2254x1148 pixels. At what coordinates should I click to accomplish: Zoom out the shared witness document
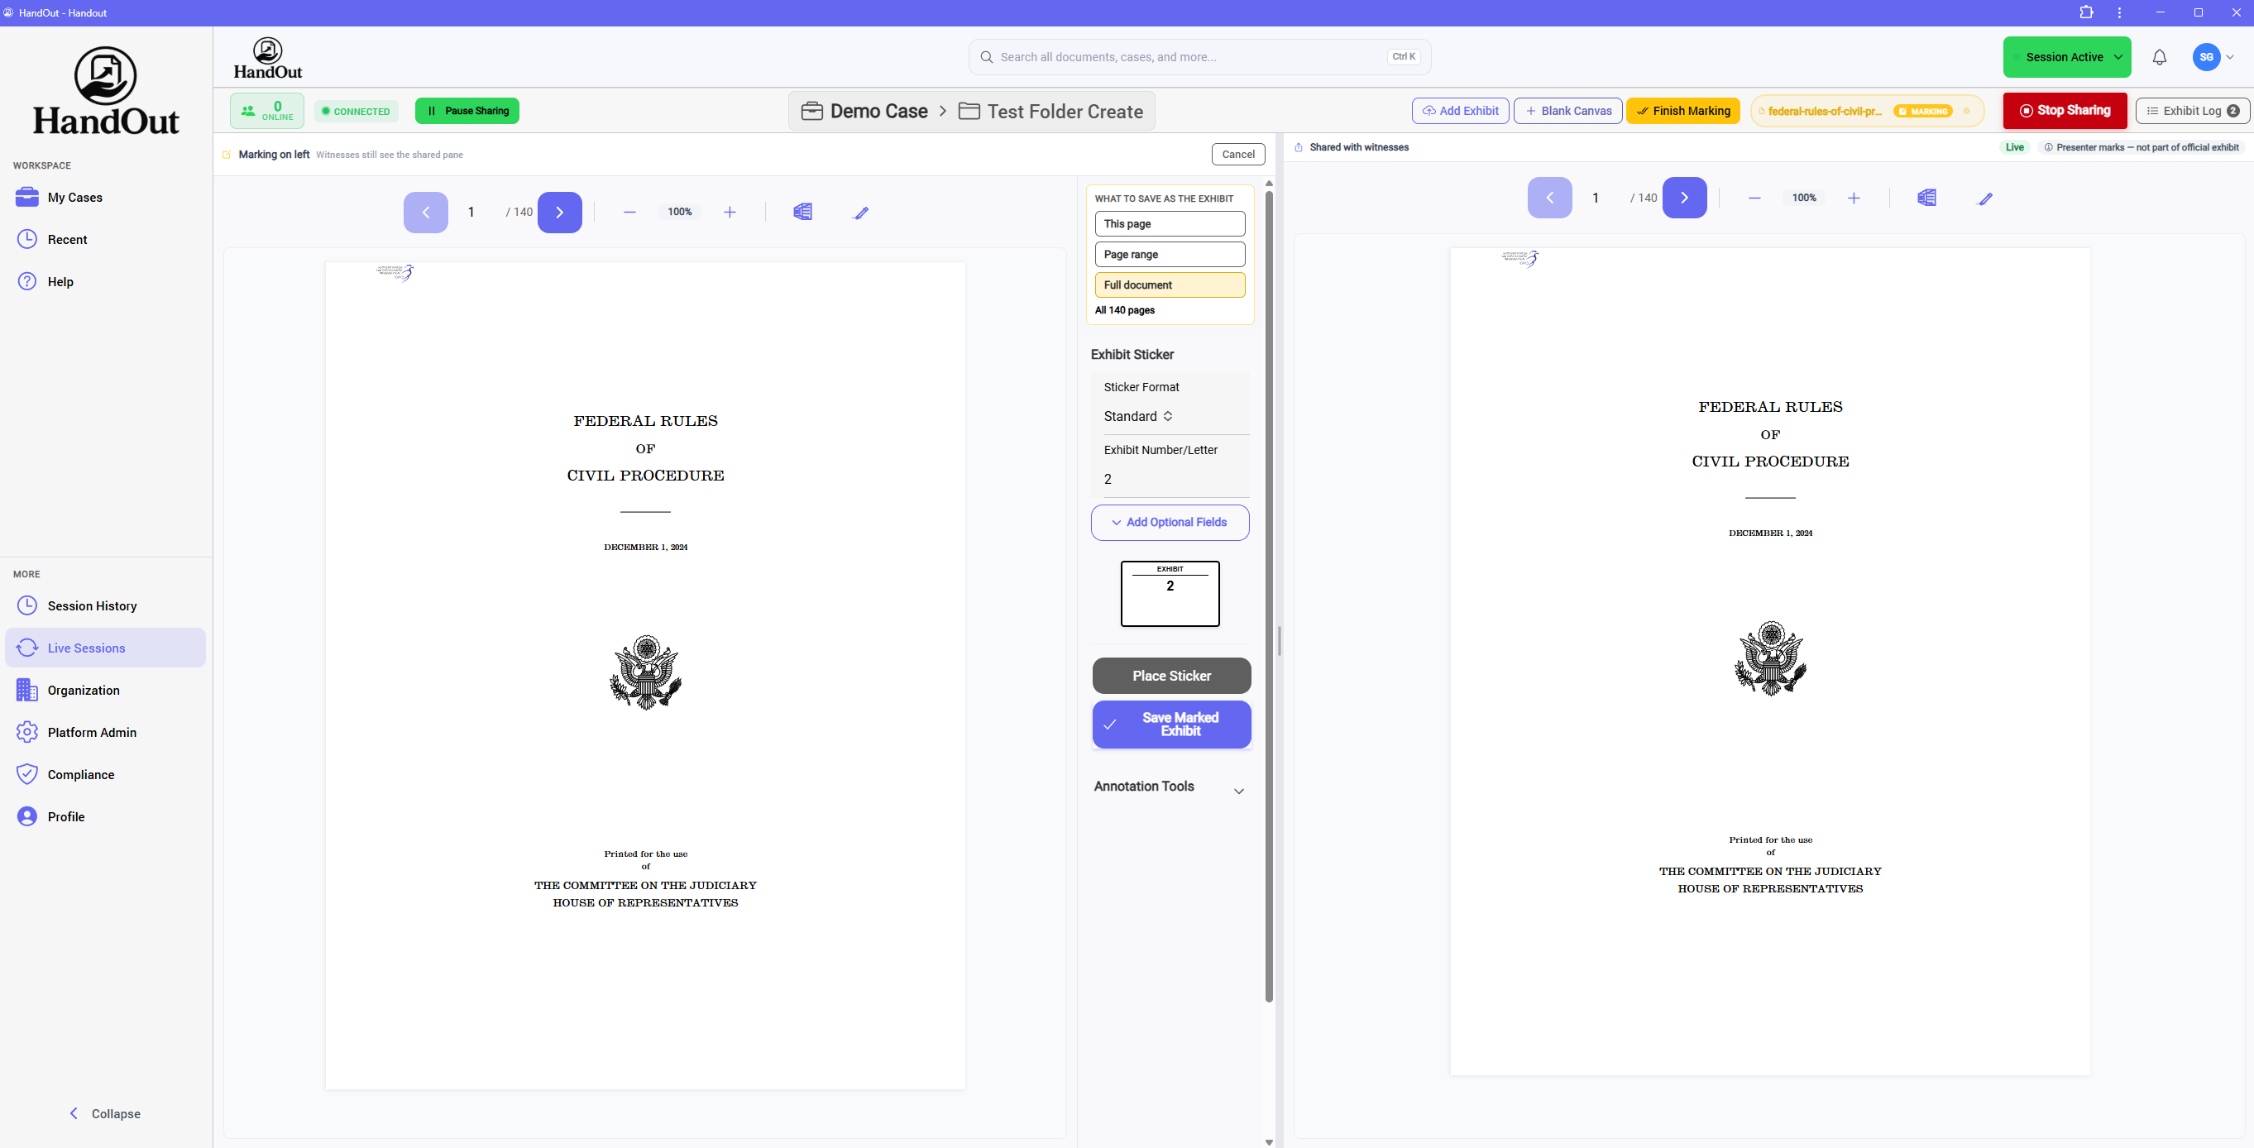1754,198
